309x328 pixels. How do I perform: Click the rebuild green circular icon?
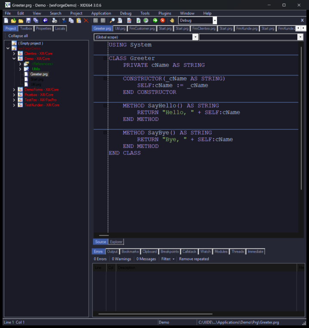146,21
